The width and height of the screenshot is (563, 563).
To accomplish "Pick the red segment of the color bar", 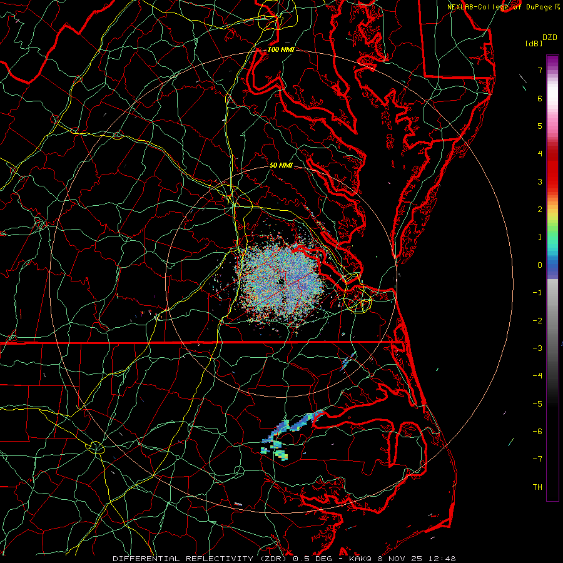I will coord(552,169).
